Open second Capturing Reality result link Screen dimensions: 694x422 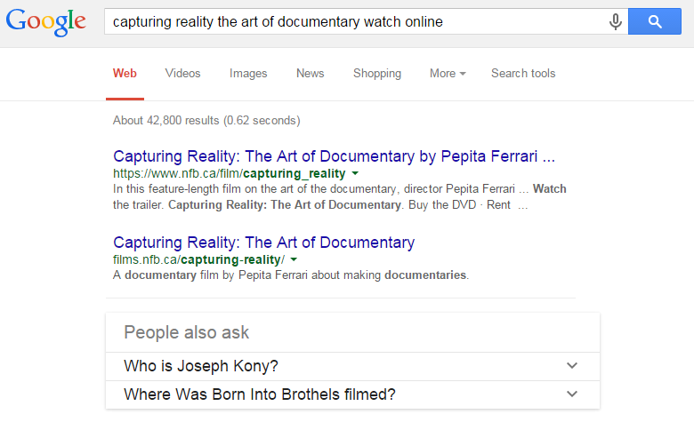coord(263,242)
